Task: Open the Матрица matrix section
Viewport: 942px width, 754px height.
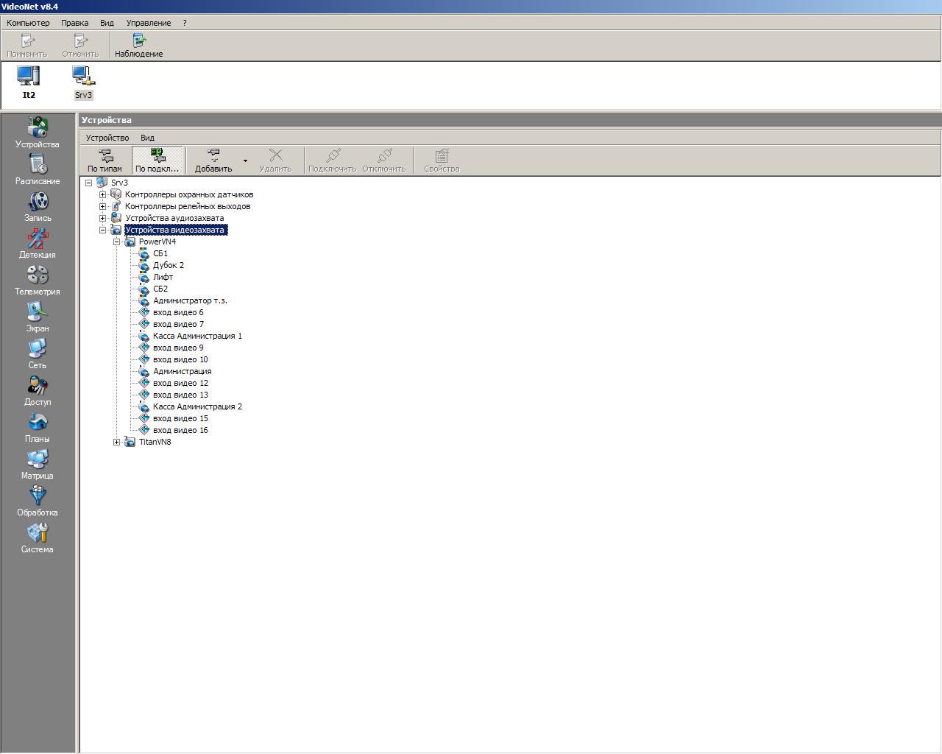Action: coord(37,464)
